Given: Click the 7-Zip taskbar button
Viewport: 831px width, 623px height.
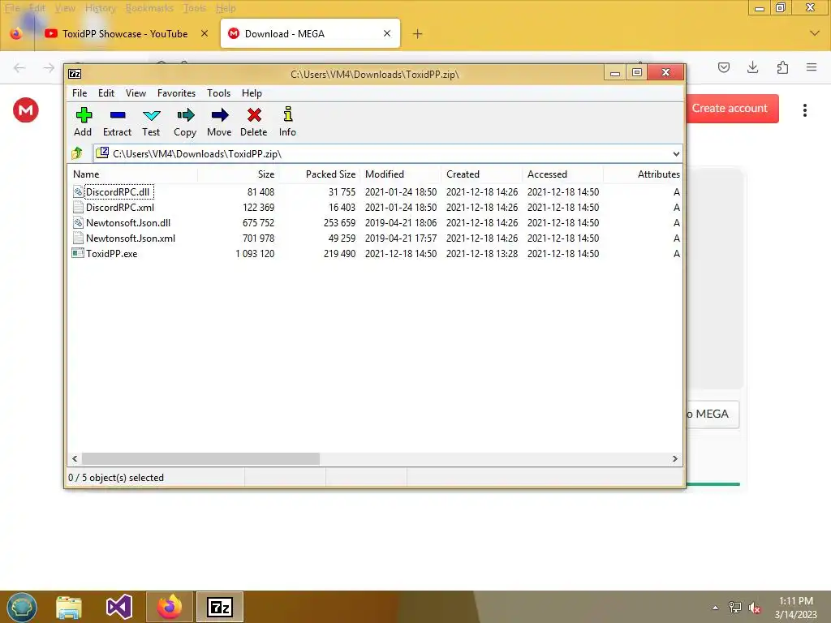Looking at the screenshot, I should click(x=220, y=607).
